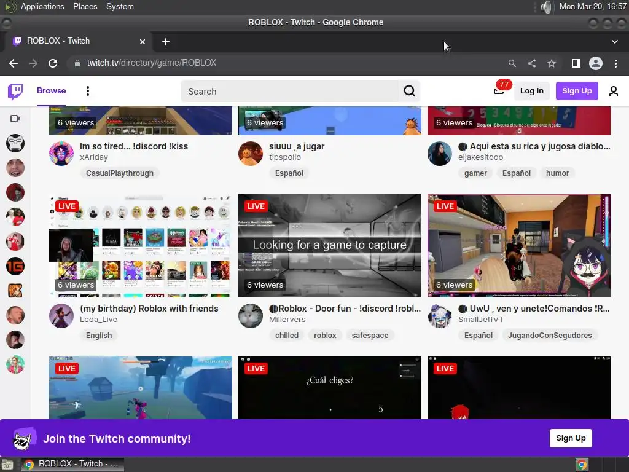Switch to the Browse tab
This screenshot has width=629, height=472.
coord(52,91)
